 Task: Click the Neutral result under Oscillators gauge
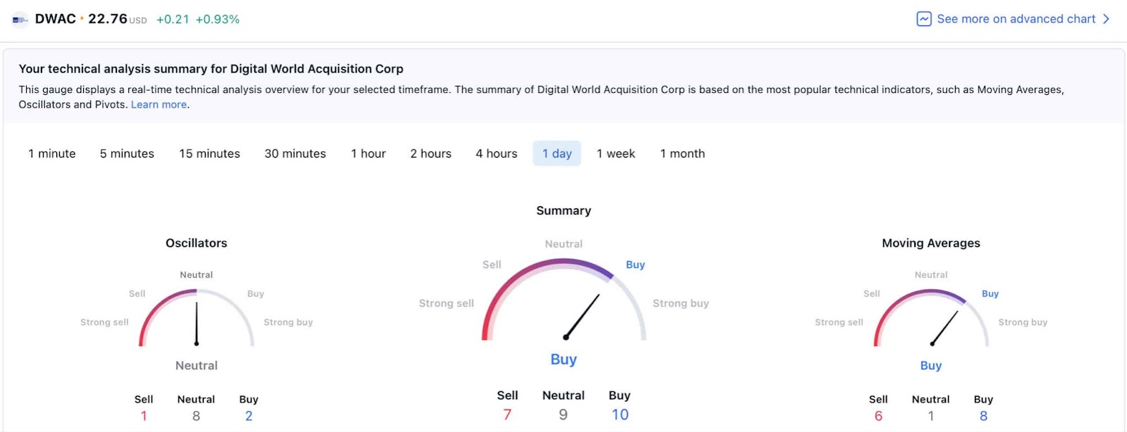pos(197,366)
